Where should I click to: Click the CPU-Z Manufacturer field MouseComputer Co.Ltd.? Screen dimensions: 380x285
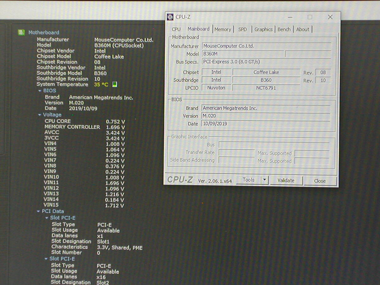tap(267, 46)
